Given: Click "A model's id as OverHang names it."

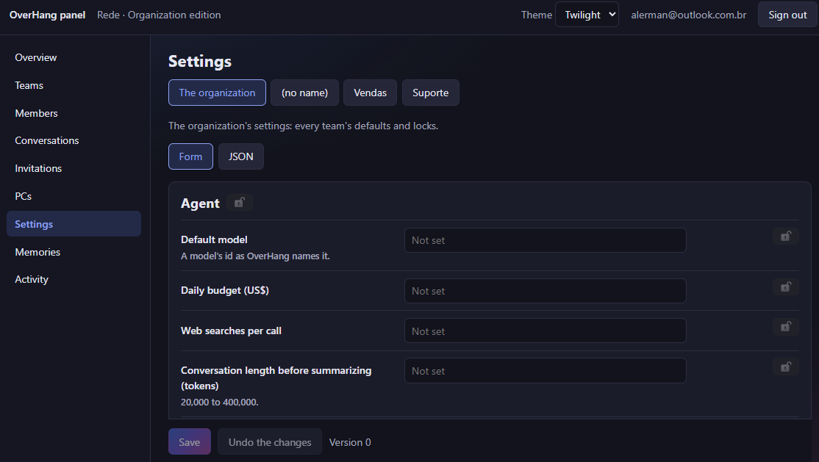Looking at the screenshot, I should pos(255,256).
